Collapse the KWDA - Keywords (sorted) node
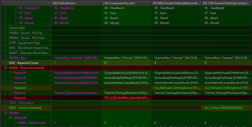Screen dimensions: 252x127 coord(5,68)
